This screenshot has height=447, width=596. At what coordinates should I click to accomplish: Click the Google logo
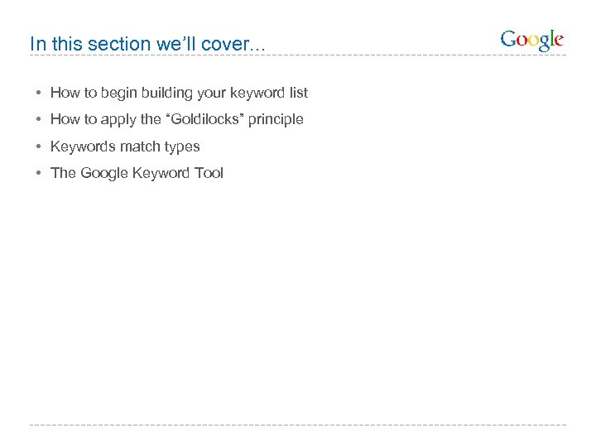[x=532, y=40]
